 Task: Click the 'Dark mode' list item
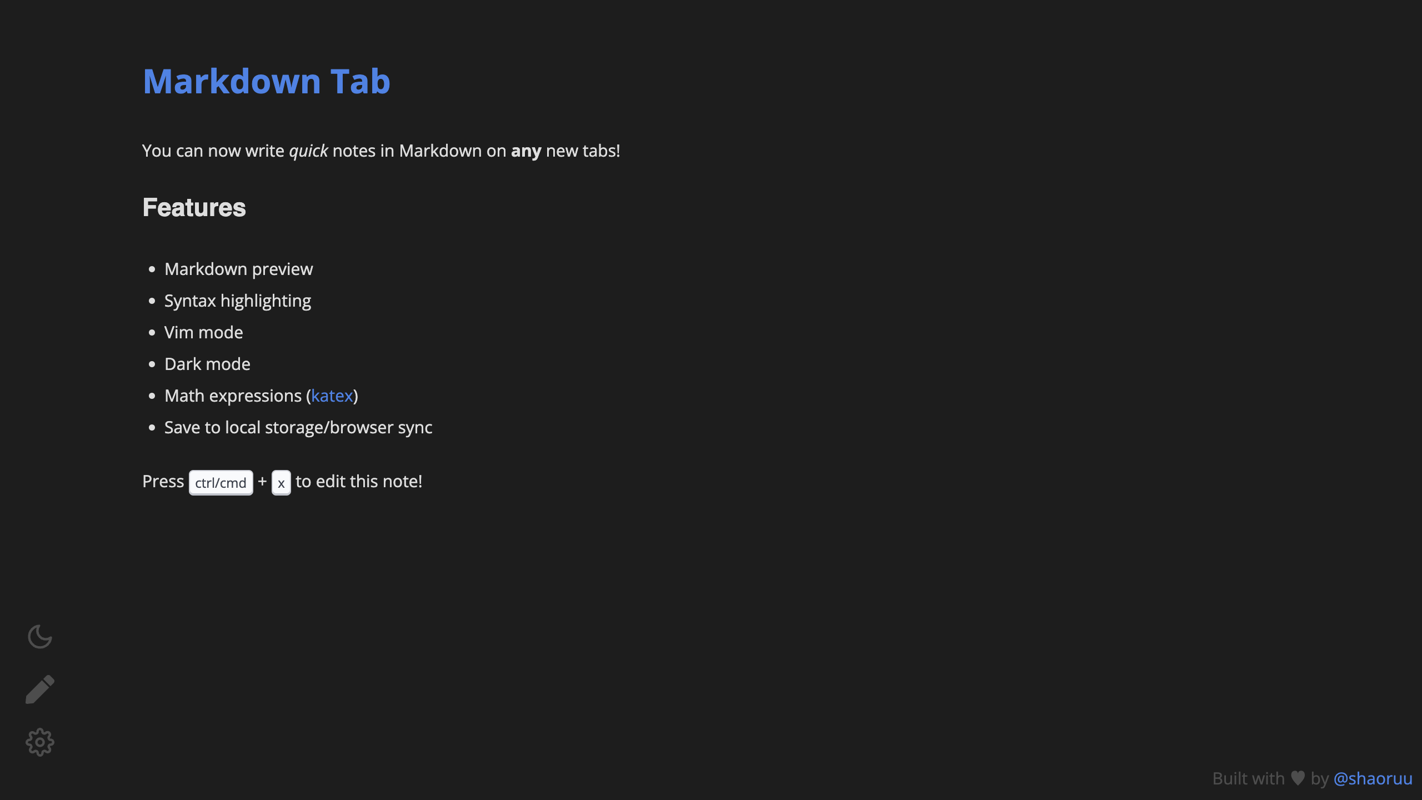point(207,364)
